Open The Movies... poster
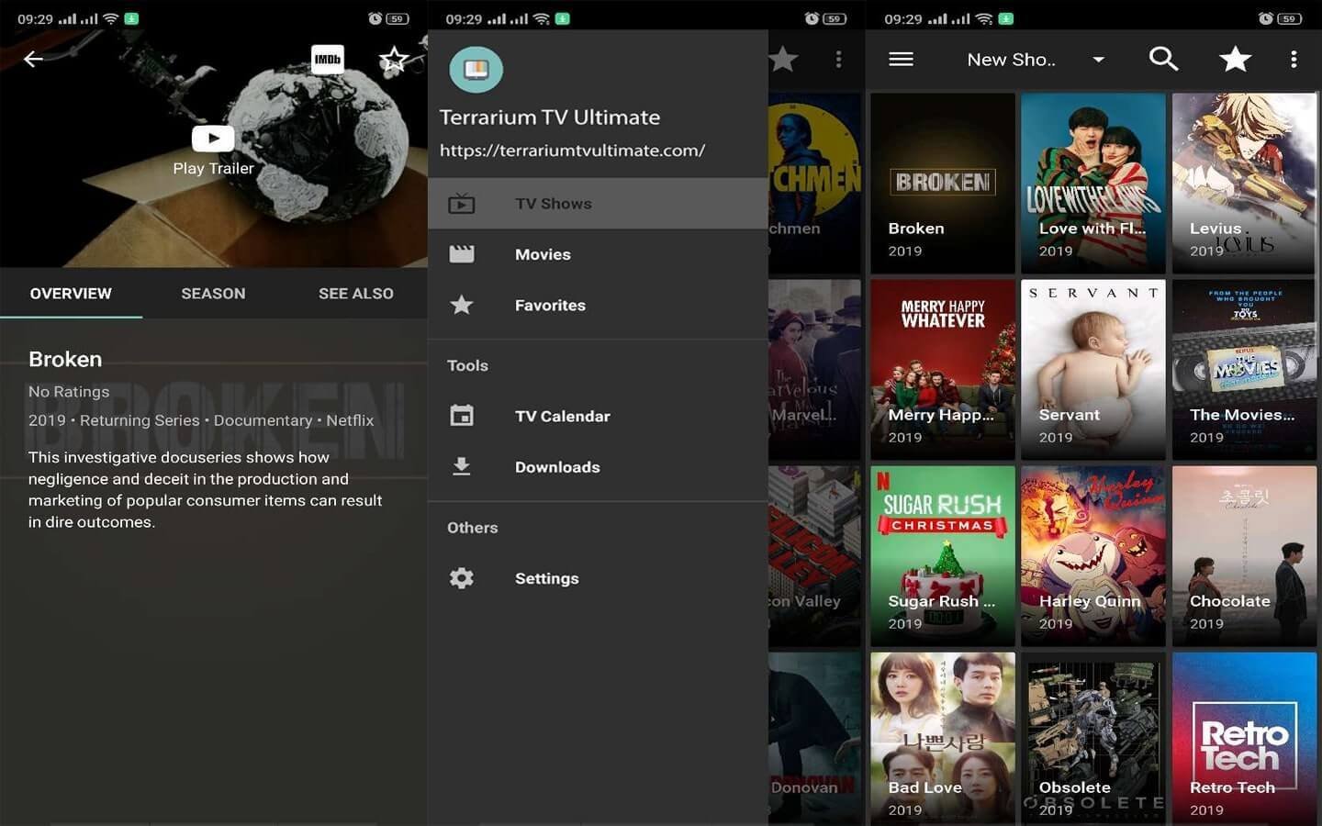Image resolution: width=1322 pixels, height=826 pixels. pyautogui.click(x=1244, y=370)
